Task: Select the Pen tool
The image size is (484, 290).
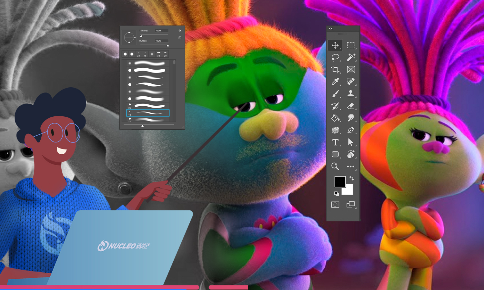Action: tap(351, 130)
